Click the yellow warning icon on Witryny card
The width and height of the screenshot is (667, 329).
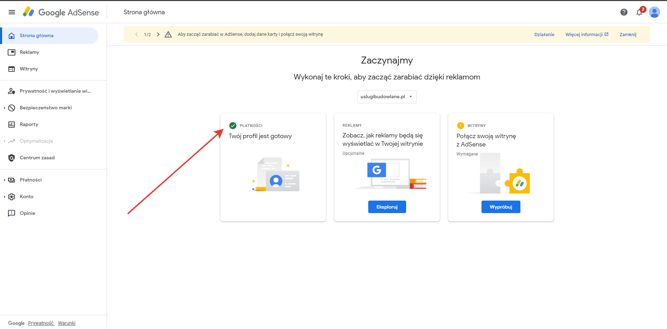(x=461, y=126)
